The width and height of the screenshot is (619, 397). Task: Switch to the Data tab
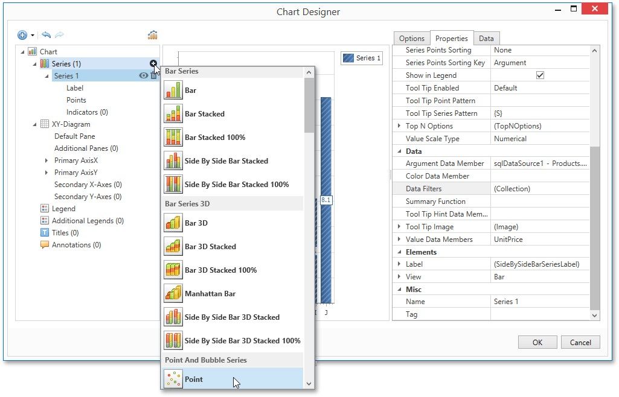click(486, 39)
